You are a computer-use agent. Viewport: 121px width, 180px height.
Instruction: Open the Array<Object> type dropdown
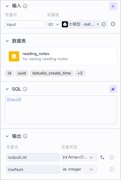[79, 157]
